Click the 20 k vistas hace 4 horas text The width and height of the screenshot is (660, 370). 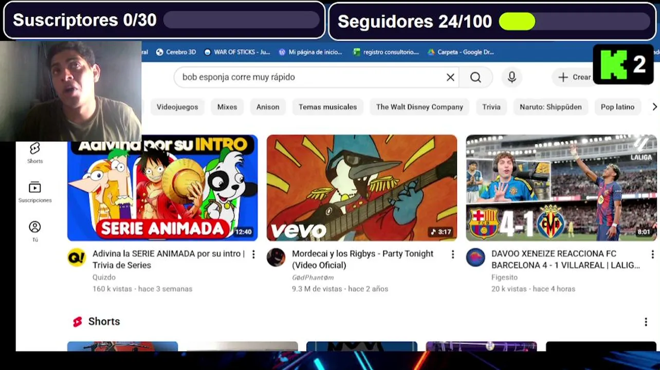533,289
